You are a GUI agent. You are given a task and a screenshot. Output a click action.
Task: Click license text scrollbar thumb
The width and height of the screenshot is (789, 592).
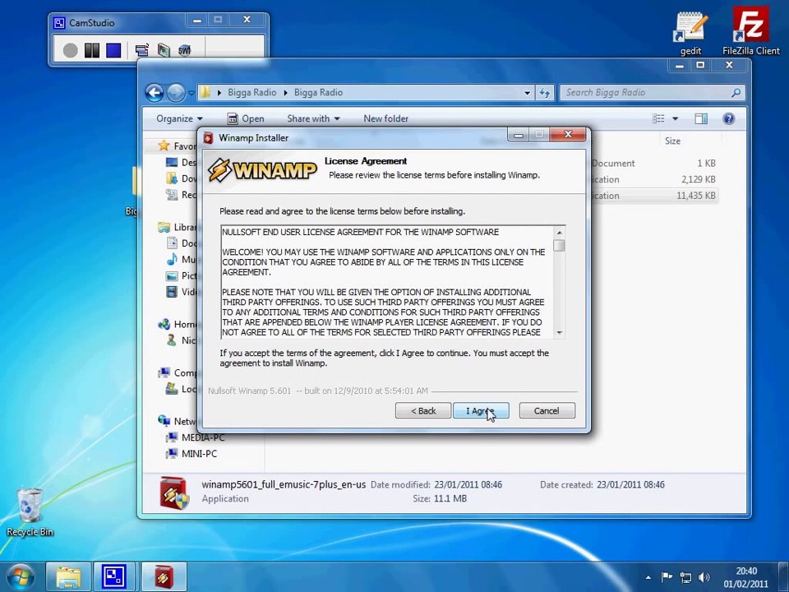tap(559, 245)
